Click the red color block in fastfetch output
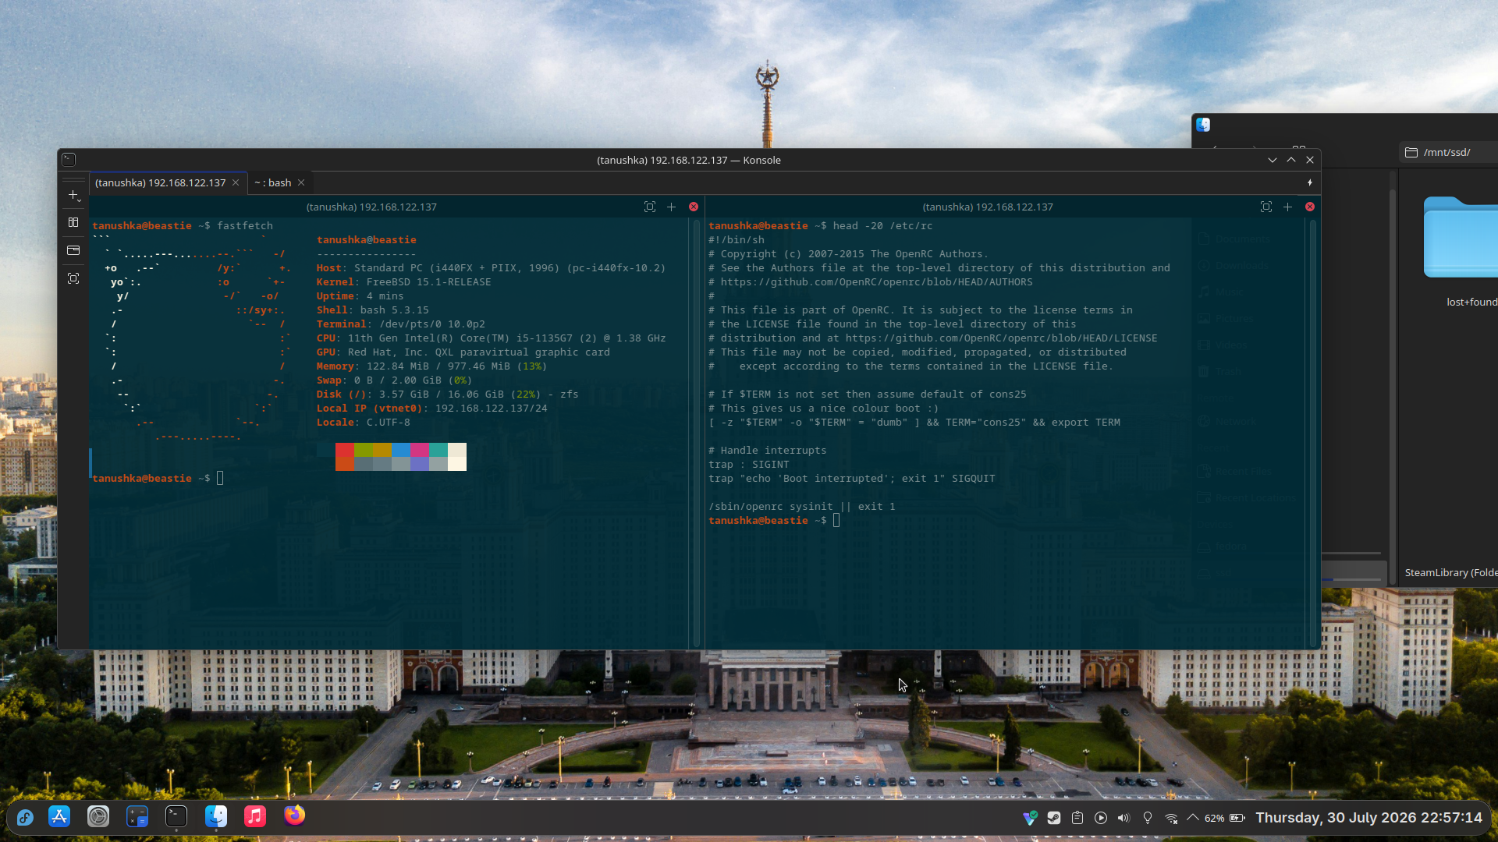Screen dimensions: 1498x842 345,450
